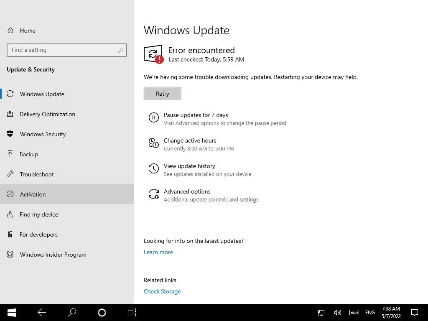Click the Delivery Optimization sidebar icon
Viewport: 428px width, 321px height.
pyautogui.click(x=10, y=114)
